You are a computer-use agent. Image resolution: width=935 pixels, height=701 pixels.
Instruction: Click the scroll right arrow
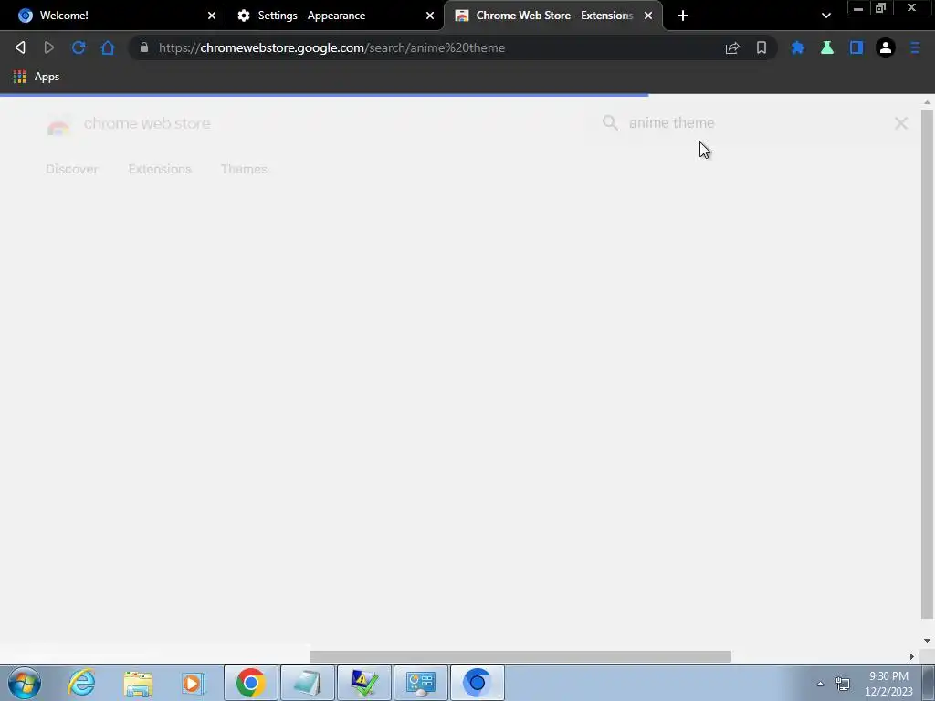click(912, 656)
